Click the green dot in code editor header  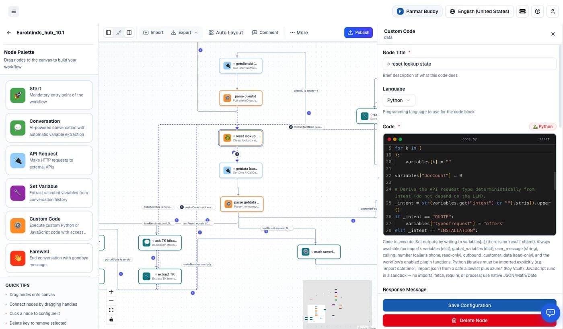(400, 139)
